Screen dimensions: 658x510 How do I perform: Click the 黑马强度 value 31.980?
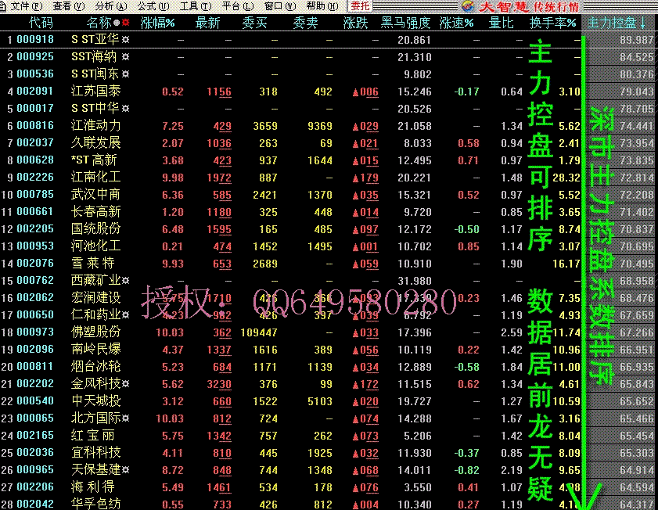414,281
